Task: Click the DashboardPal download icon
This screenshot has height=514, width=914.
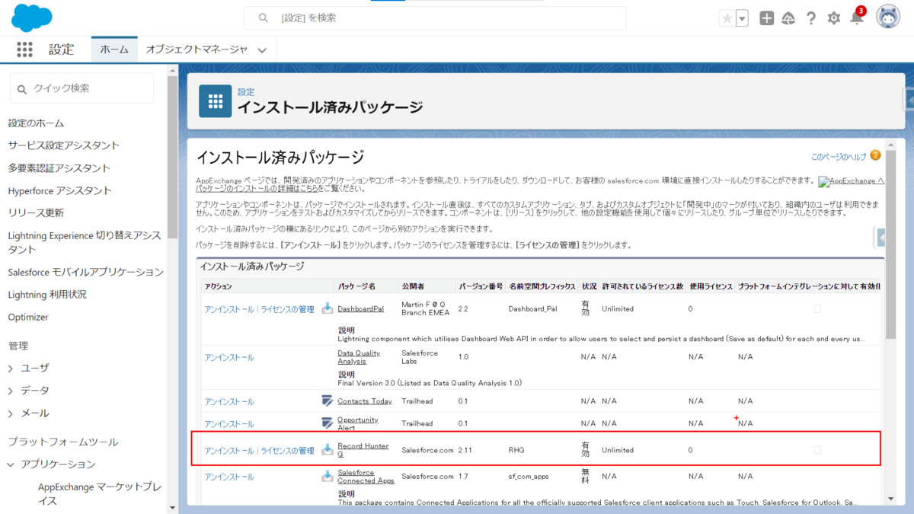Action: coord(327,308)
